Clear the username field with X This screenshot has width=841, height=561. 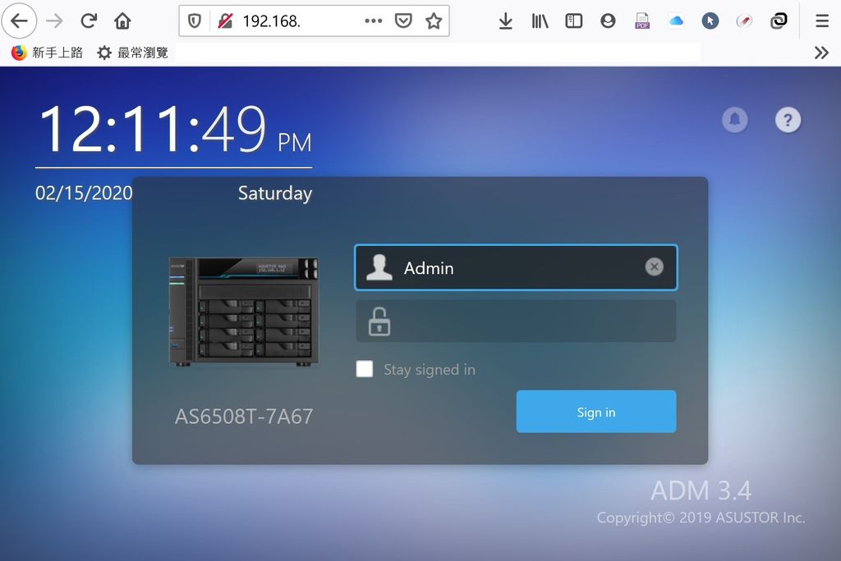pos(654,267)
